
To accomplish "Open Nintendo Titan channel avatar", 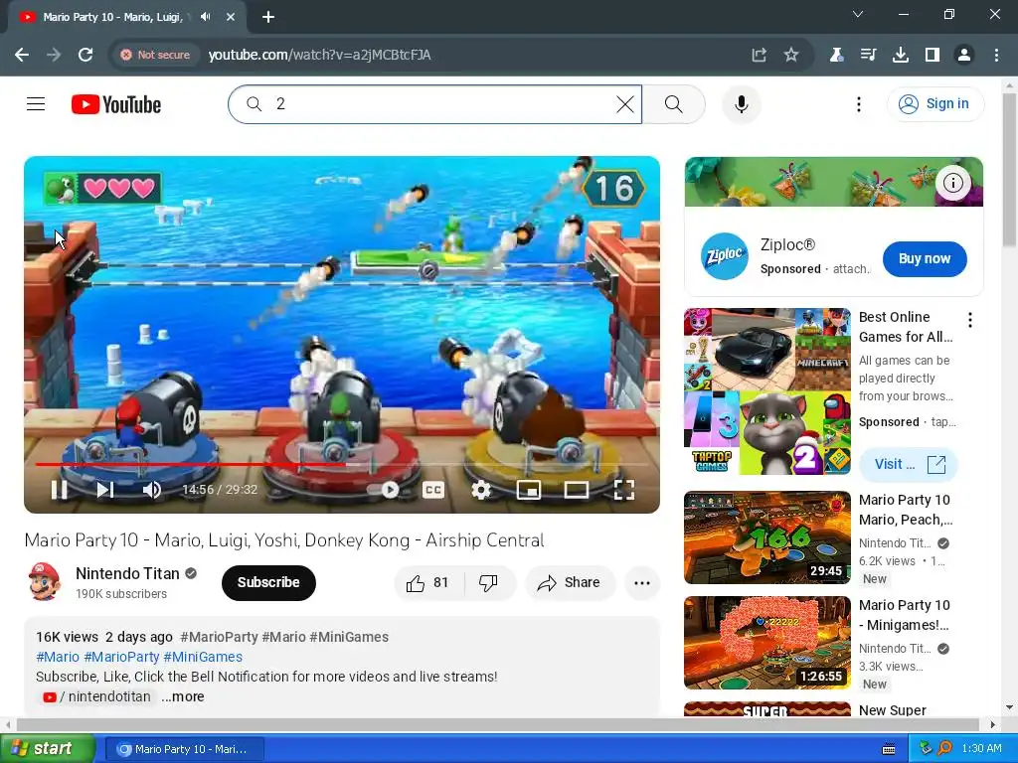I will point(44,582).
